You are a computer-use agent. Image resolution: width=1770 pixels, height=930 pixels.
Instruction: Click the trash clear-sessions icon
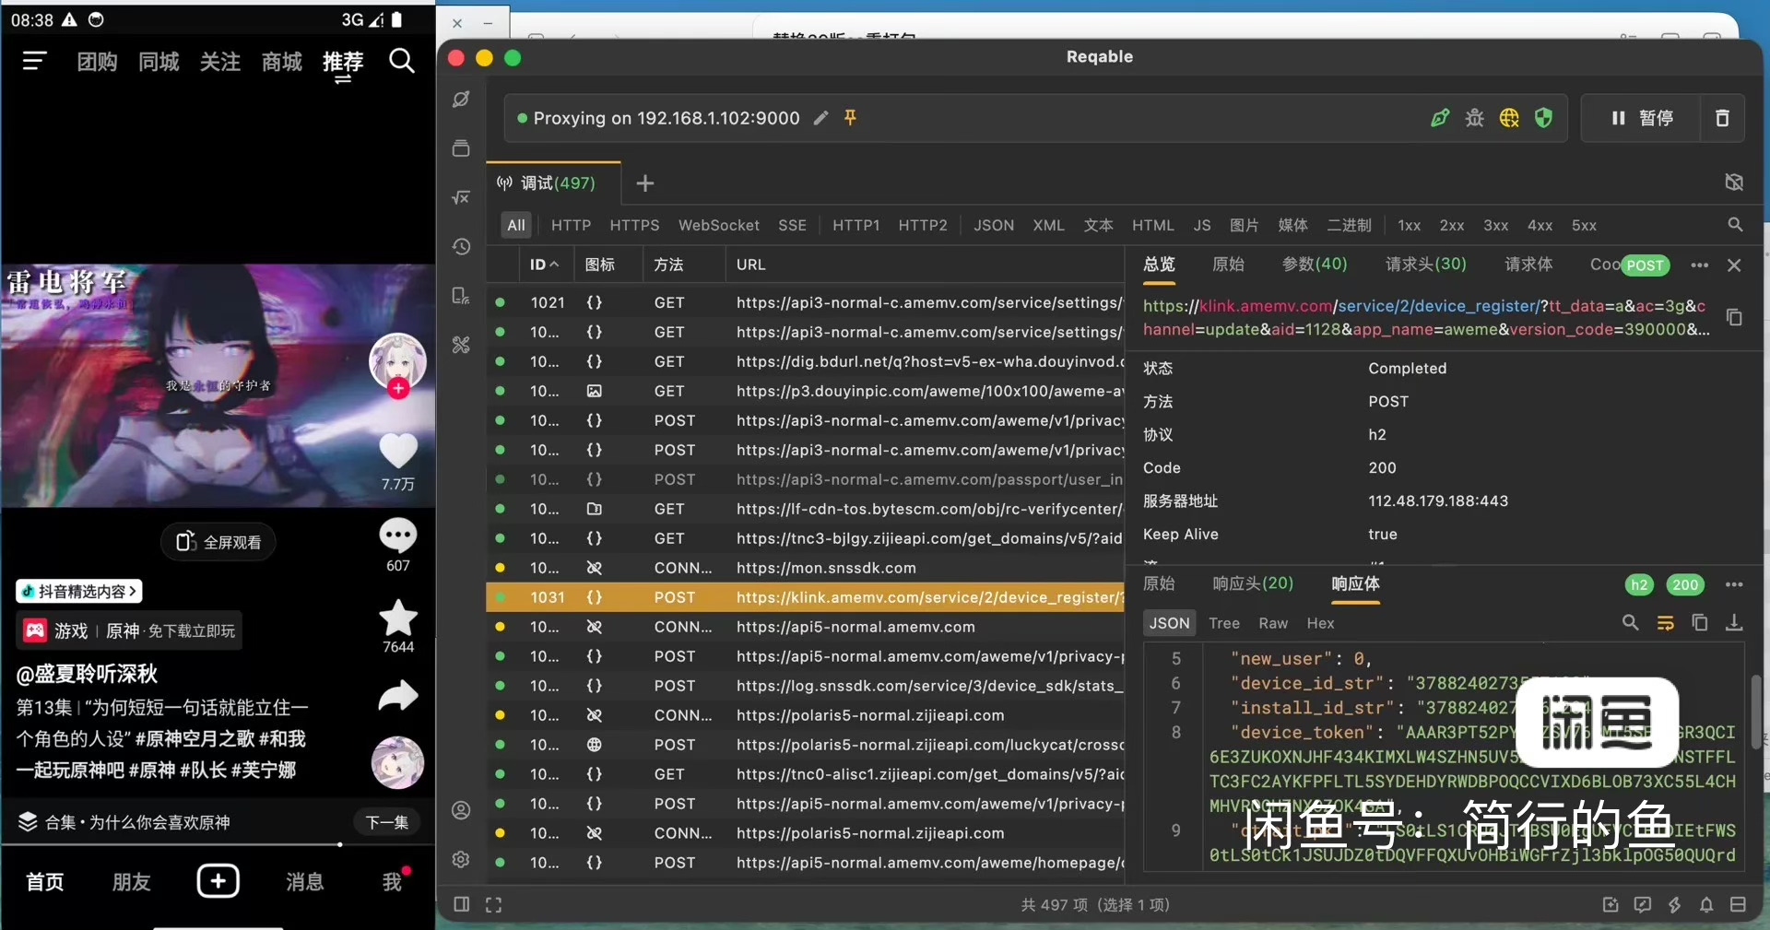click(1722, 118)
